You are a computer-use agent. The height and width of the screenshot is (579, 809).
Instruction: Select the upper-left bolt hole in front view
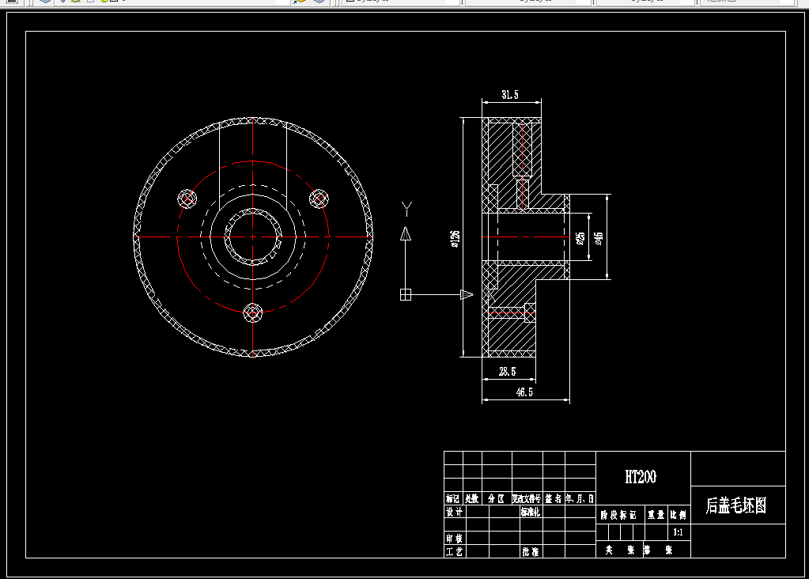187,199
